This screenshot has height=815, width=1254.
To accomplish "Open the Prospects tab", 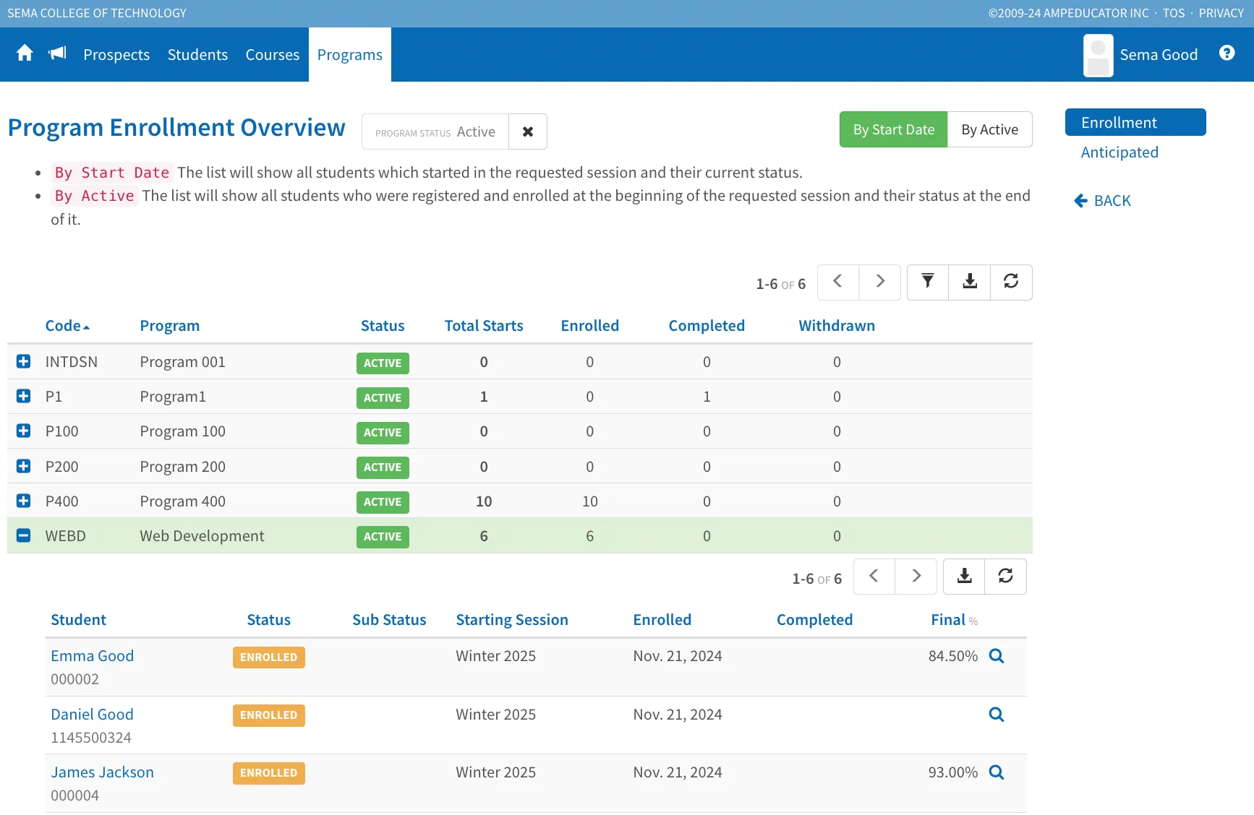I will pyautogui.click(x=116, y=55).
